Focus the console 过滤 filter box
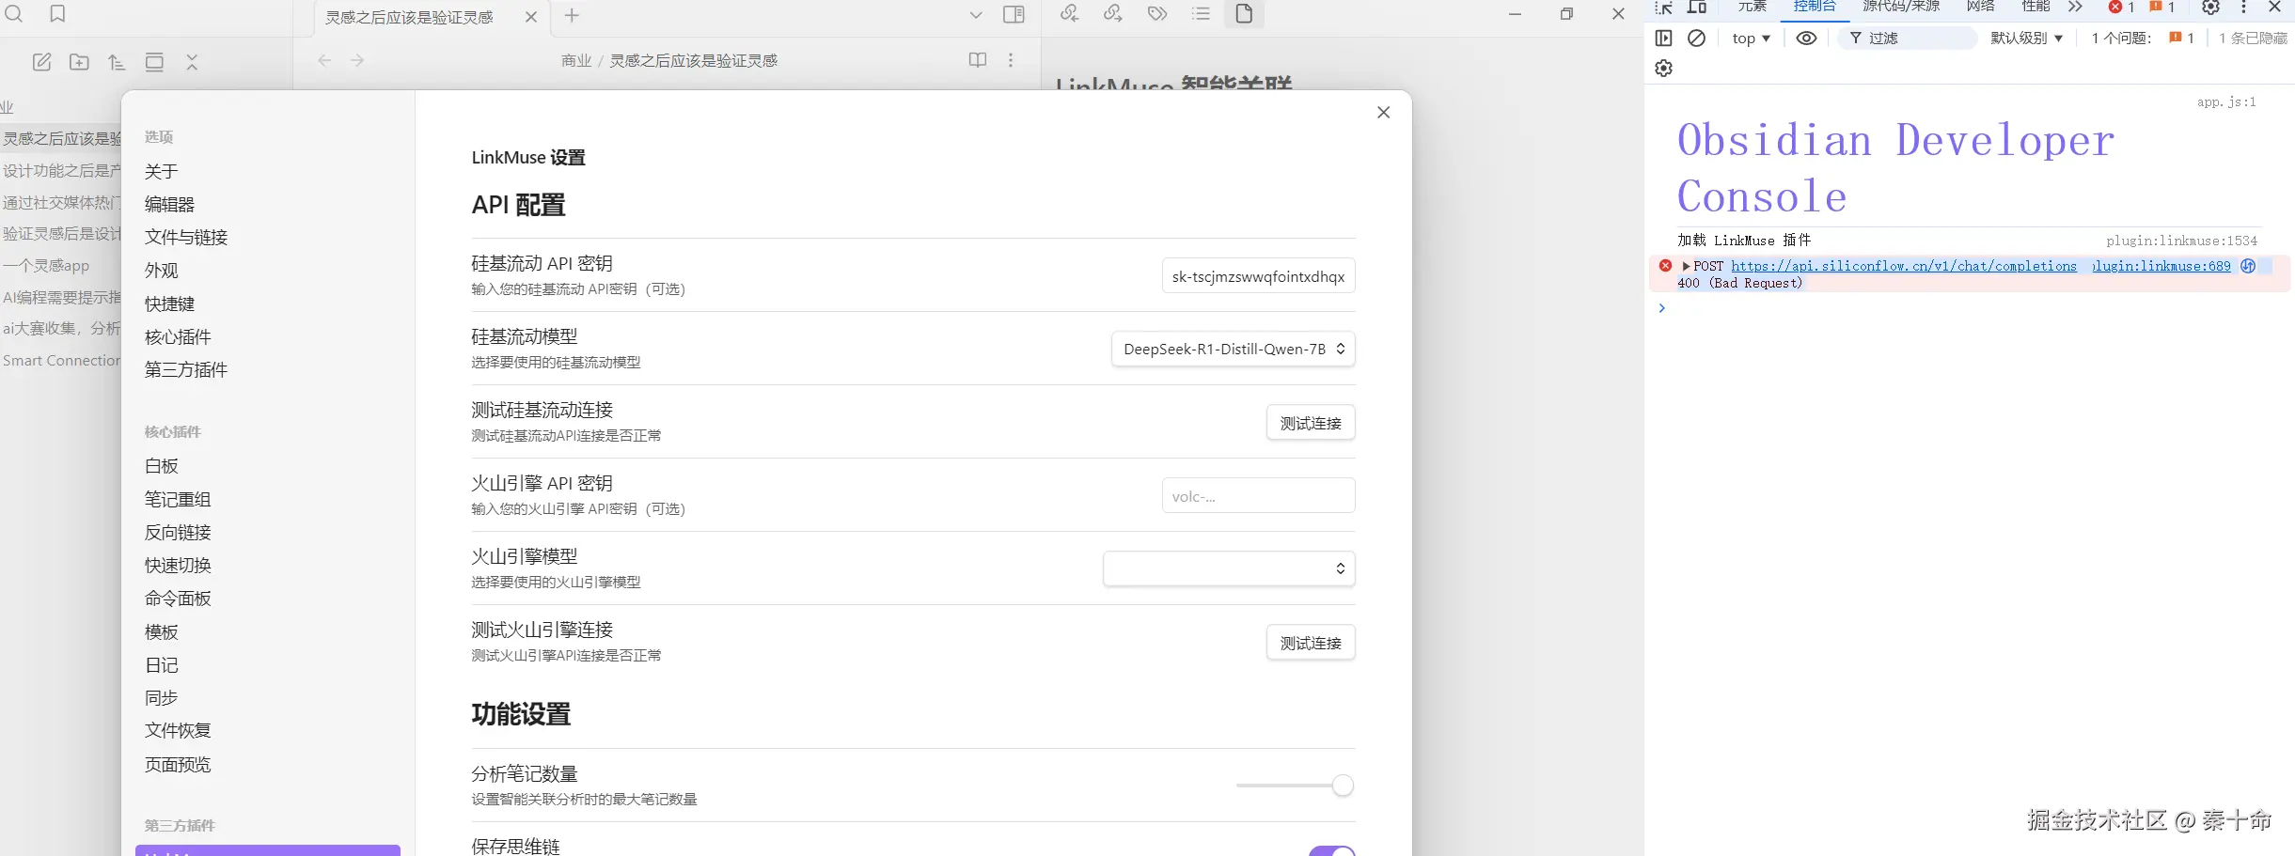The height and width of the screenshot is (856, 2295). pos(1909,39)
